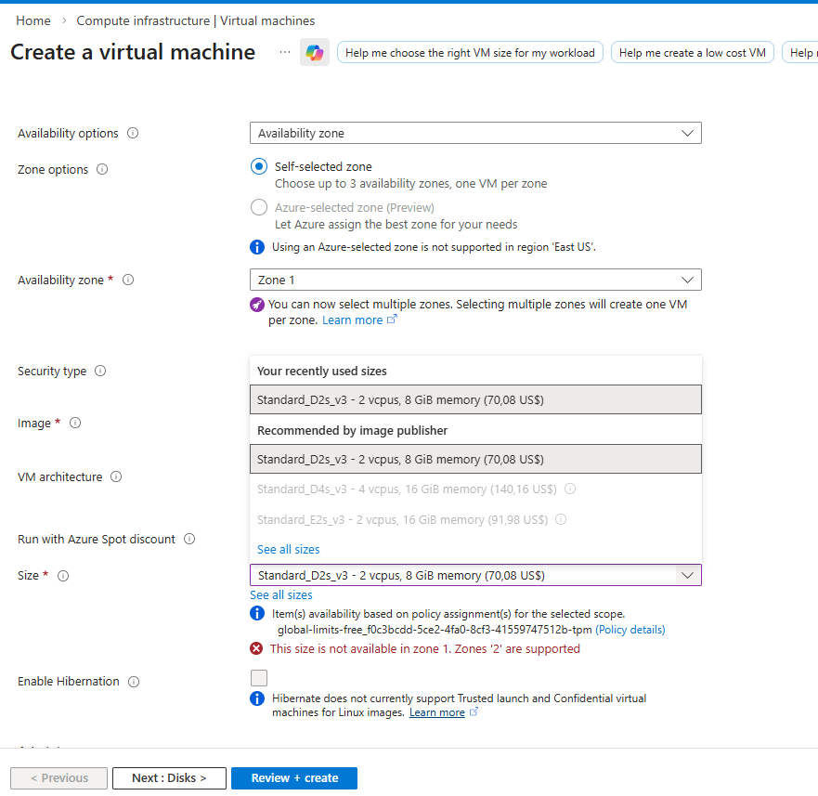Image resolution: width=818 pixels, height=796 pixels.
Task: Go to the Home breadcrumb
Action: [33, 20]
